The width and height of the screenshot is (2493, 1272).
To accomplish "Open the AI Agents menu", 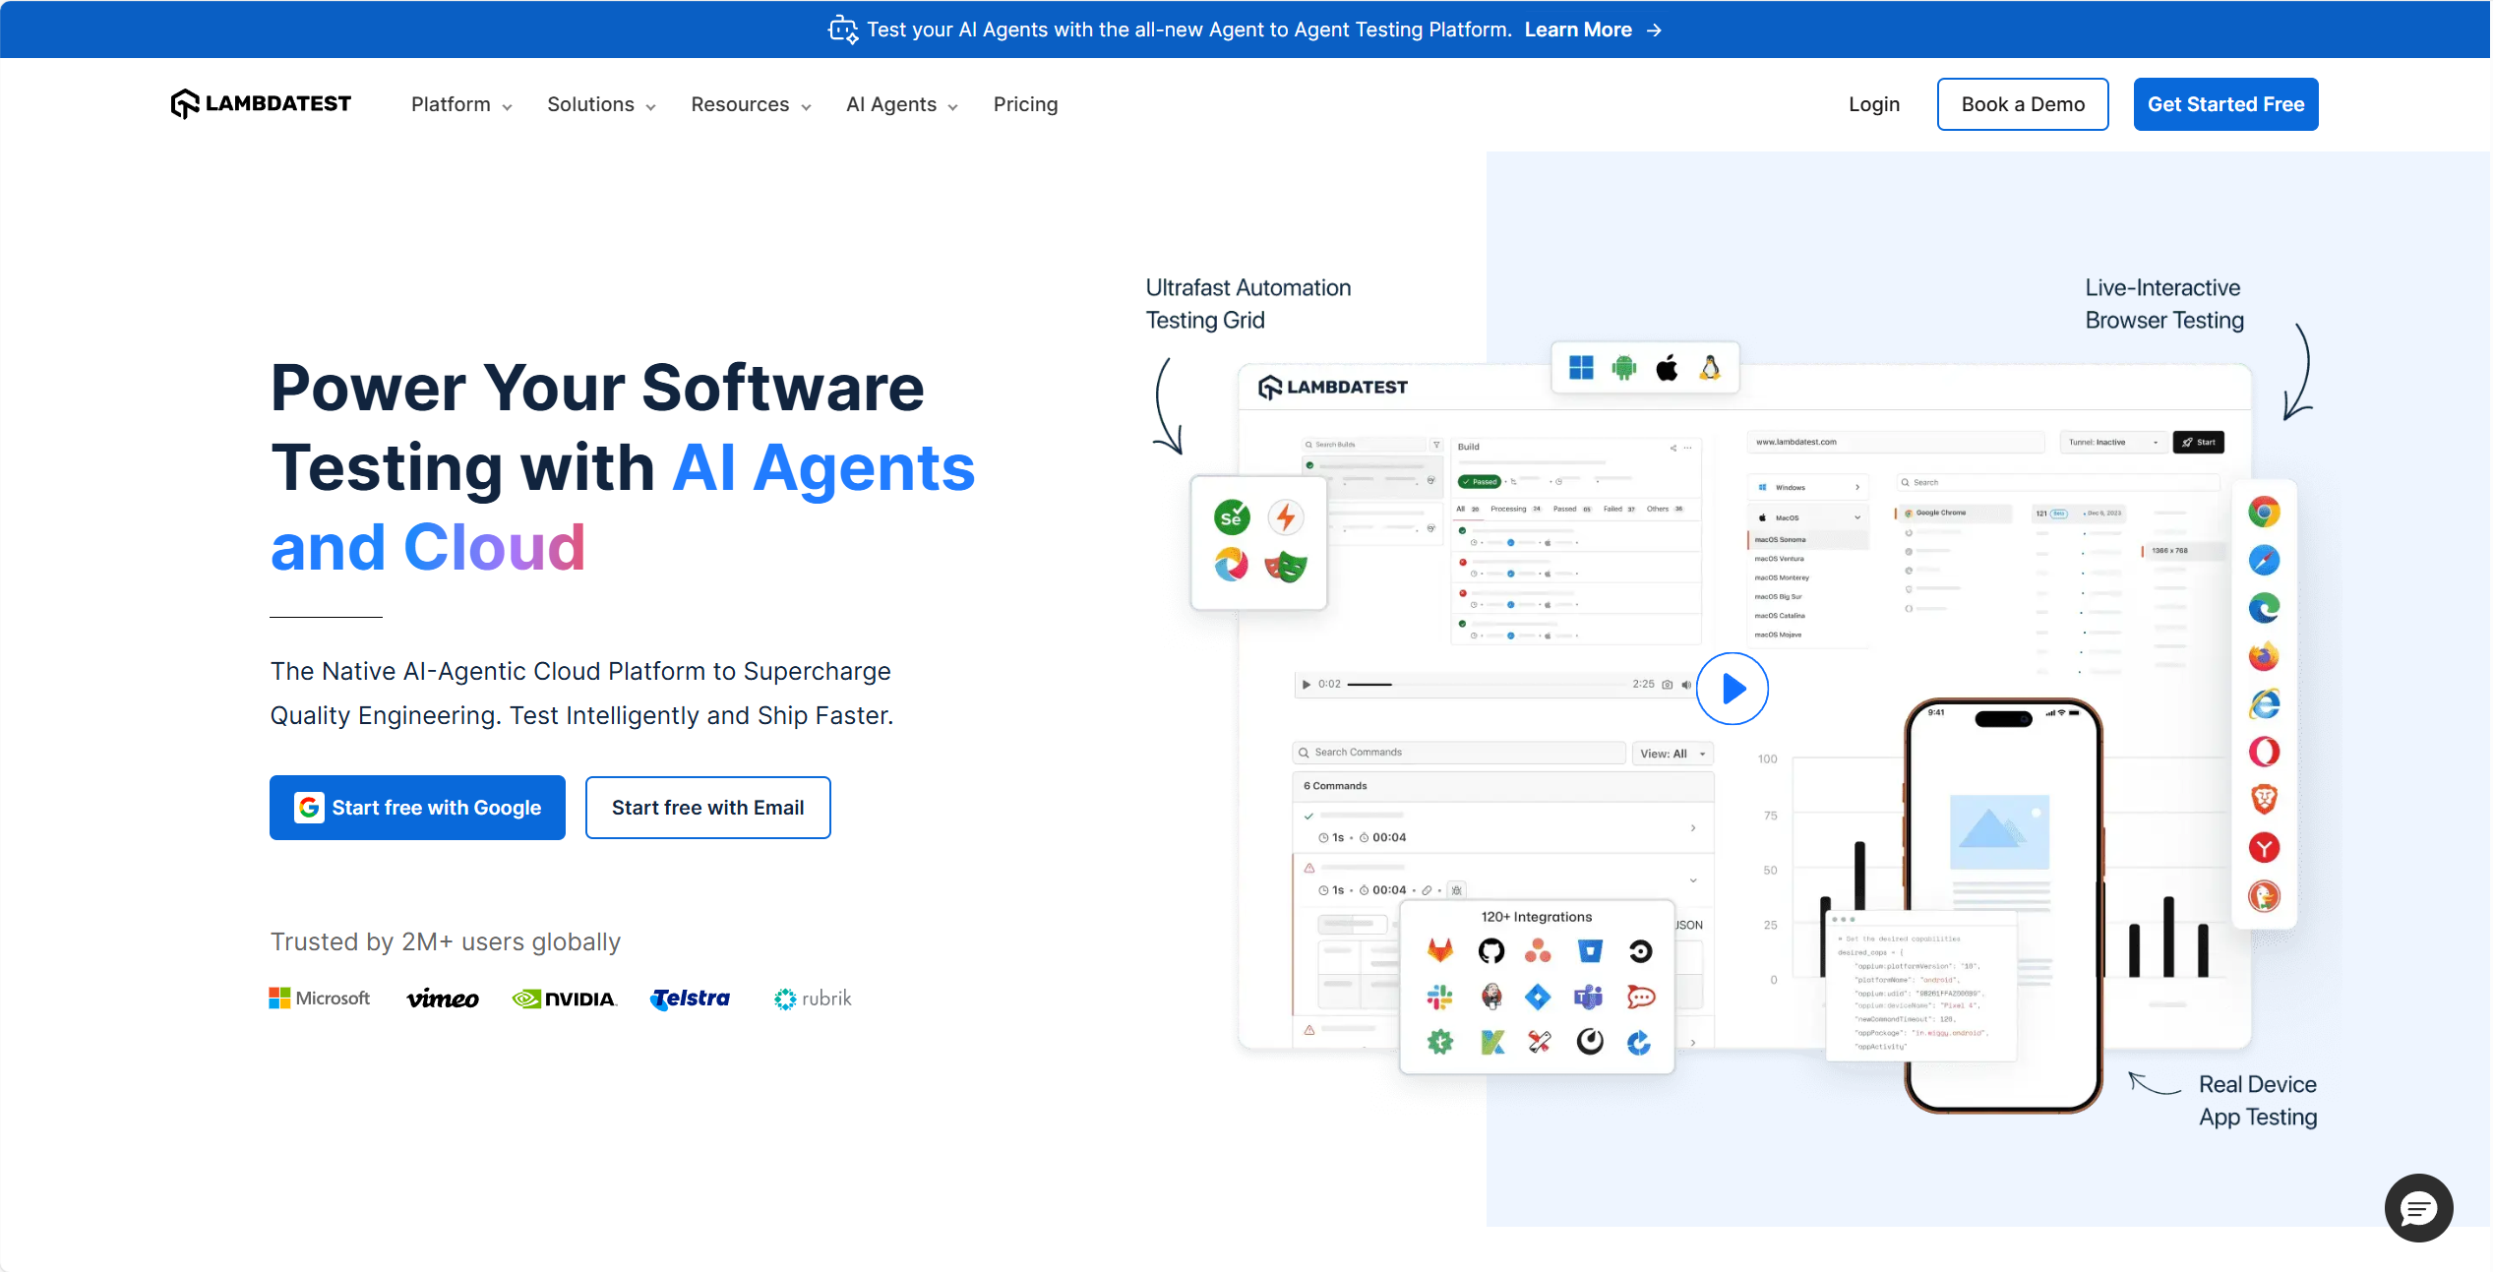I will pos(901,104).
